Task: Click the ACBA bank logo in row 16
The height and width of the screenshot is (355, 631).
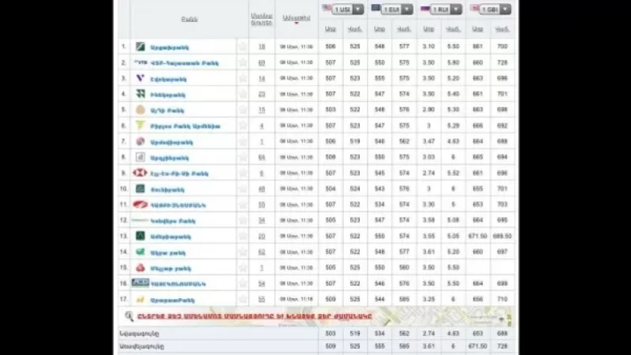Action: coord(141,282)
